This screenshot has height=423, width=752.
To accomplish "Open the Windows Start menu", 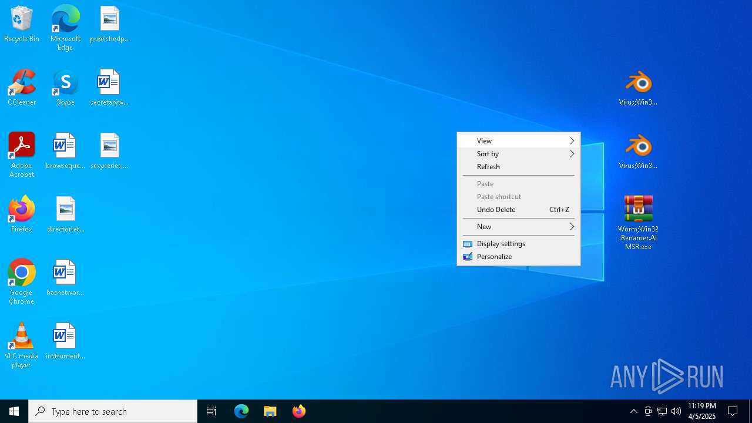I will coord(14,411).
